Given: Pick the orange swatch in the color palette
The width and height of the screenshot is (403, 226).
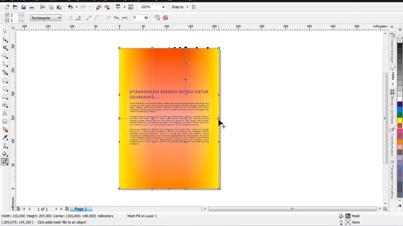Looking at the screenshot, I should click(400, 141).
